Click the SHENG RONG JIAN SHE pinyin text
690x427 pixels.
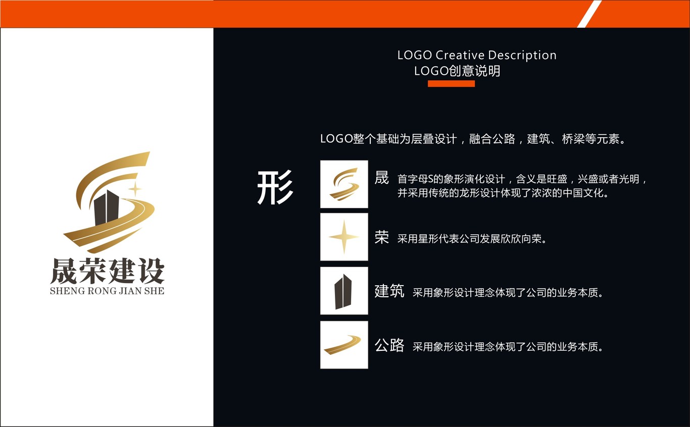pos(107,291)
